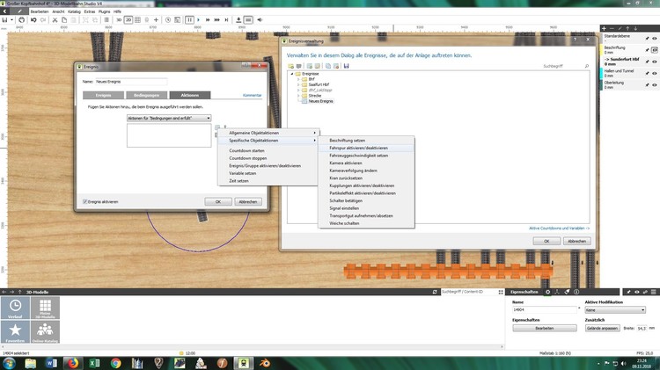Click dark teal swatch of Oberleitung layer
This screenshot has height=370, width=660.
pos(602,85)
